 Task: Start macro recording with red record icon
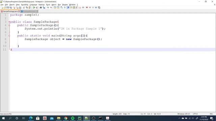pos(87,7)
